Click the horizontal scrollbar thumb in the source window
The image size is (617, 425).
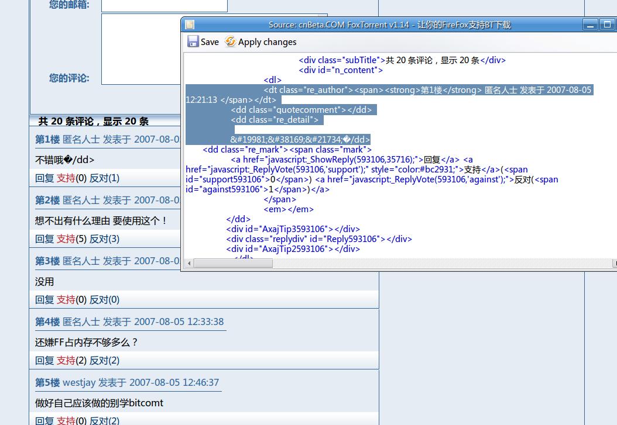(233, 263)
